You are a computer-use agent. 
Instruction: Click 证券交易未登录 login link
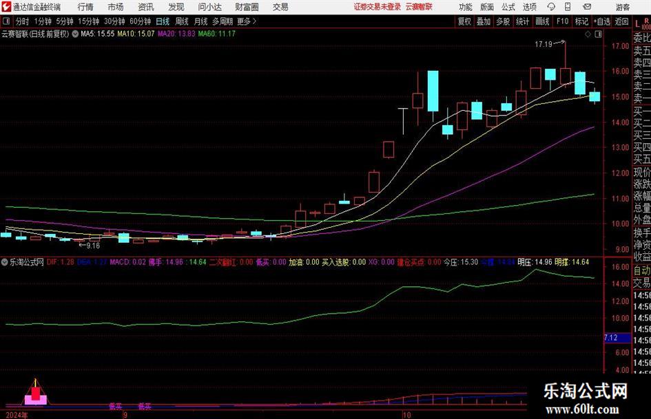pyautogui.click(x=377, y=7)
